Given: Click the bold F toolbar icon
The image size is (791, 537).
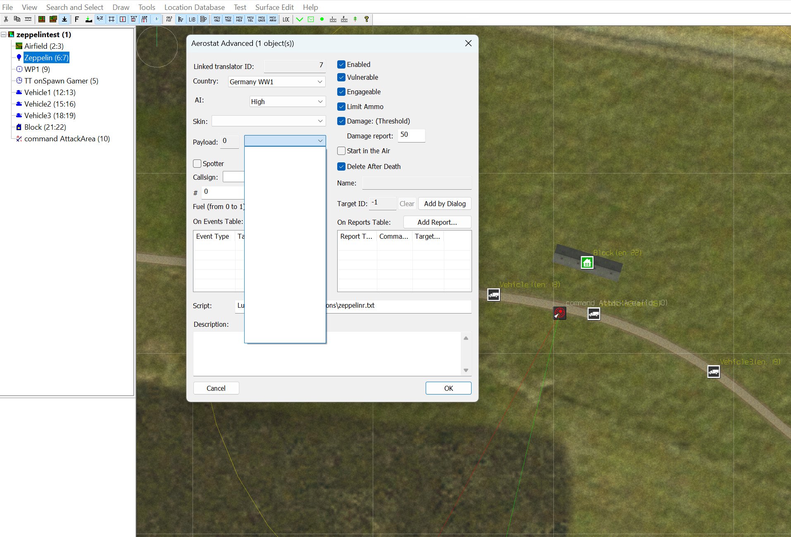Looking at the screenshot, I should click(x=77, y=19).
